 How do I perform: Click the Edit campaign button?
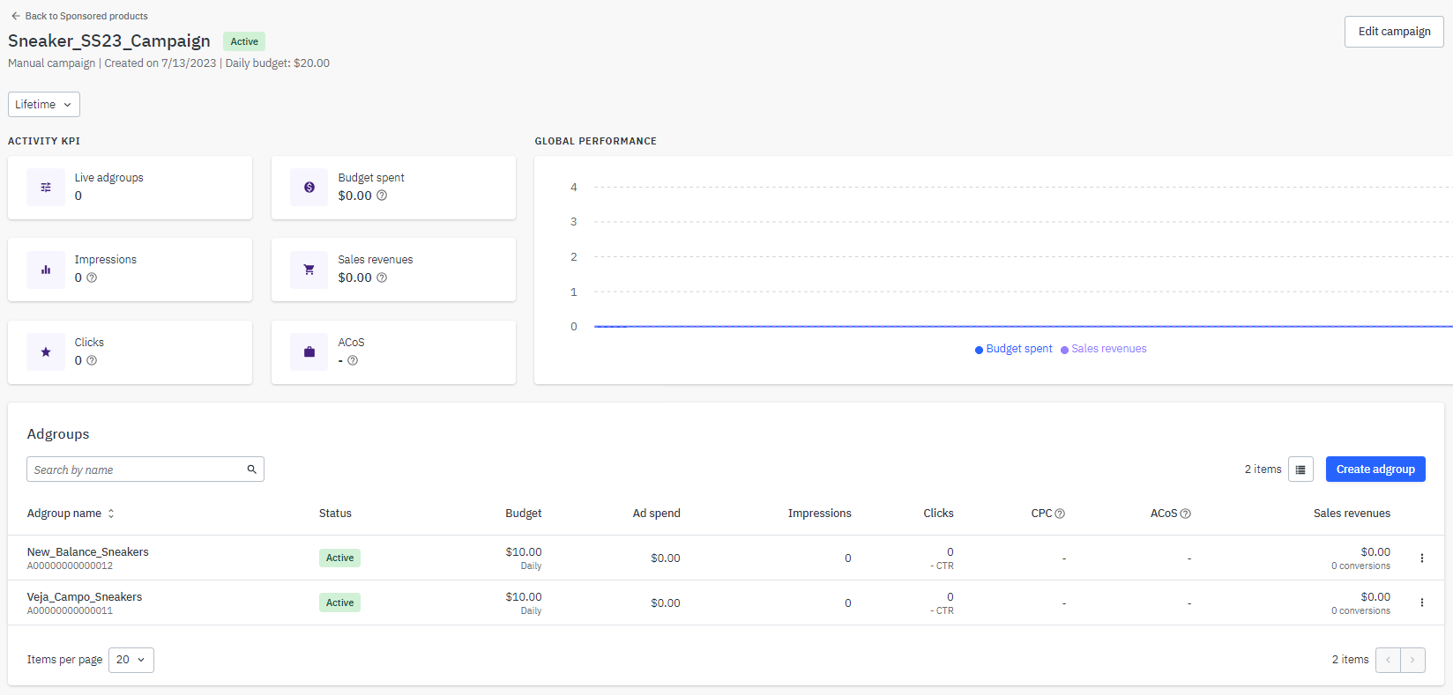point(1394,32)
